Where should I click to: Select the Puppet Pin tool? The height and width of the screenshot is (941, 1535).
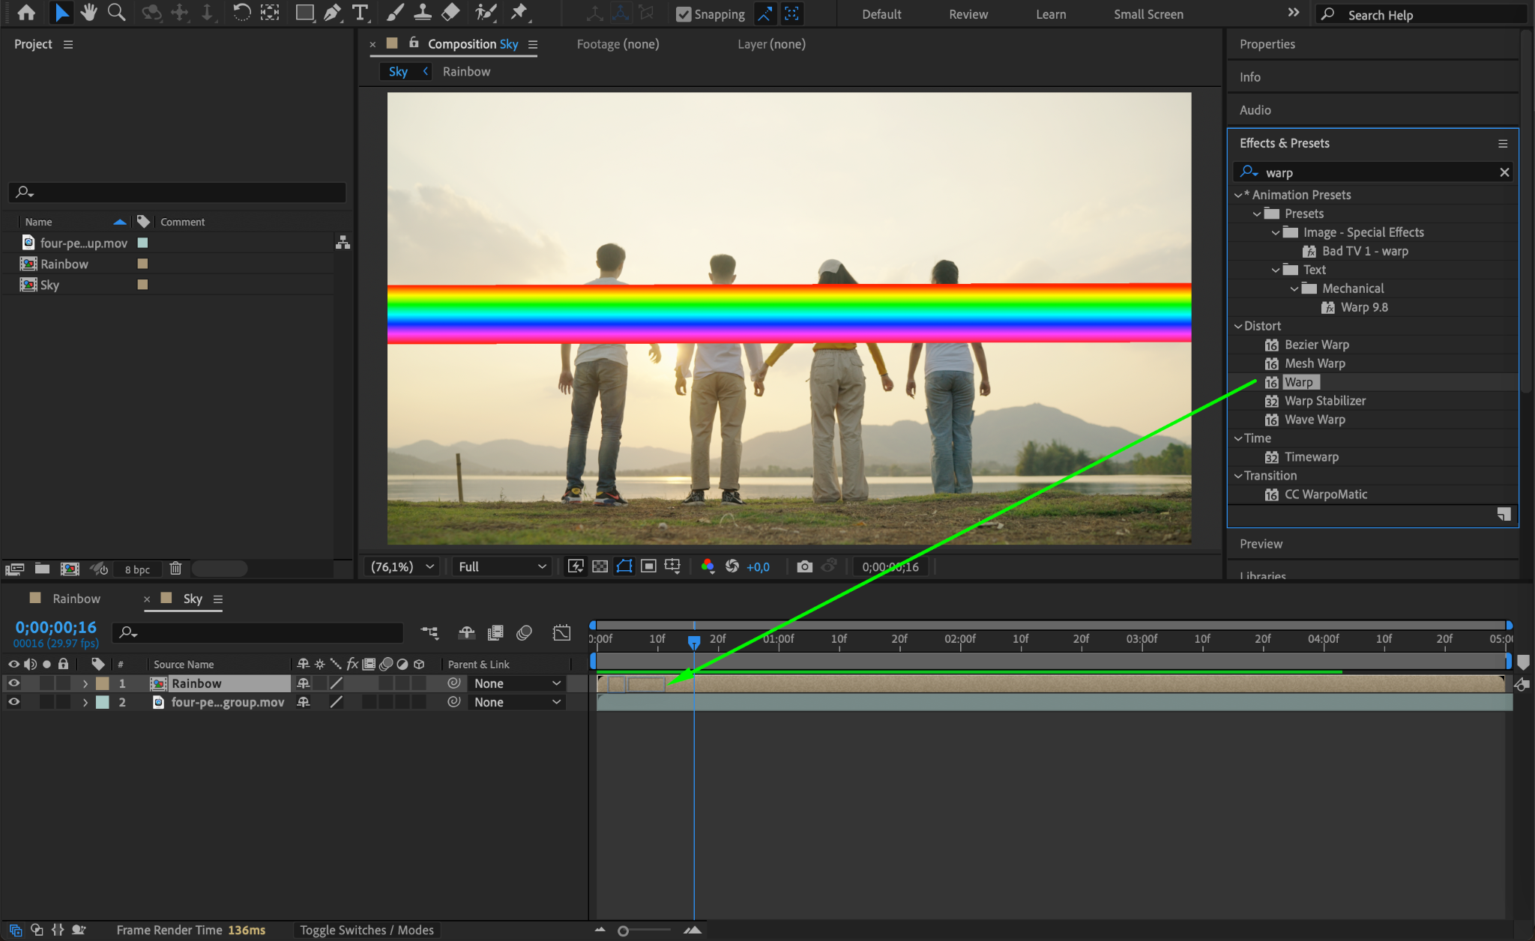tap(519, 13)
